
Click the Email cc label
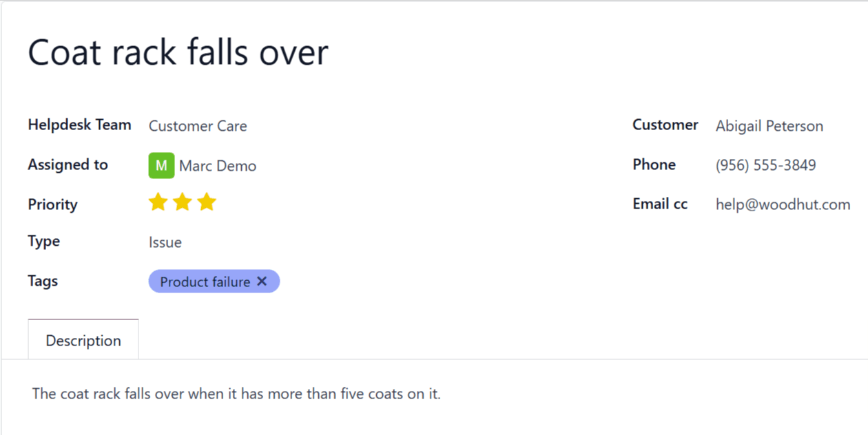(660, 204)
